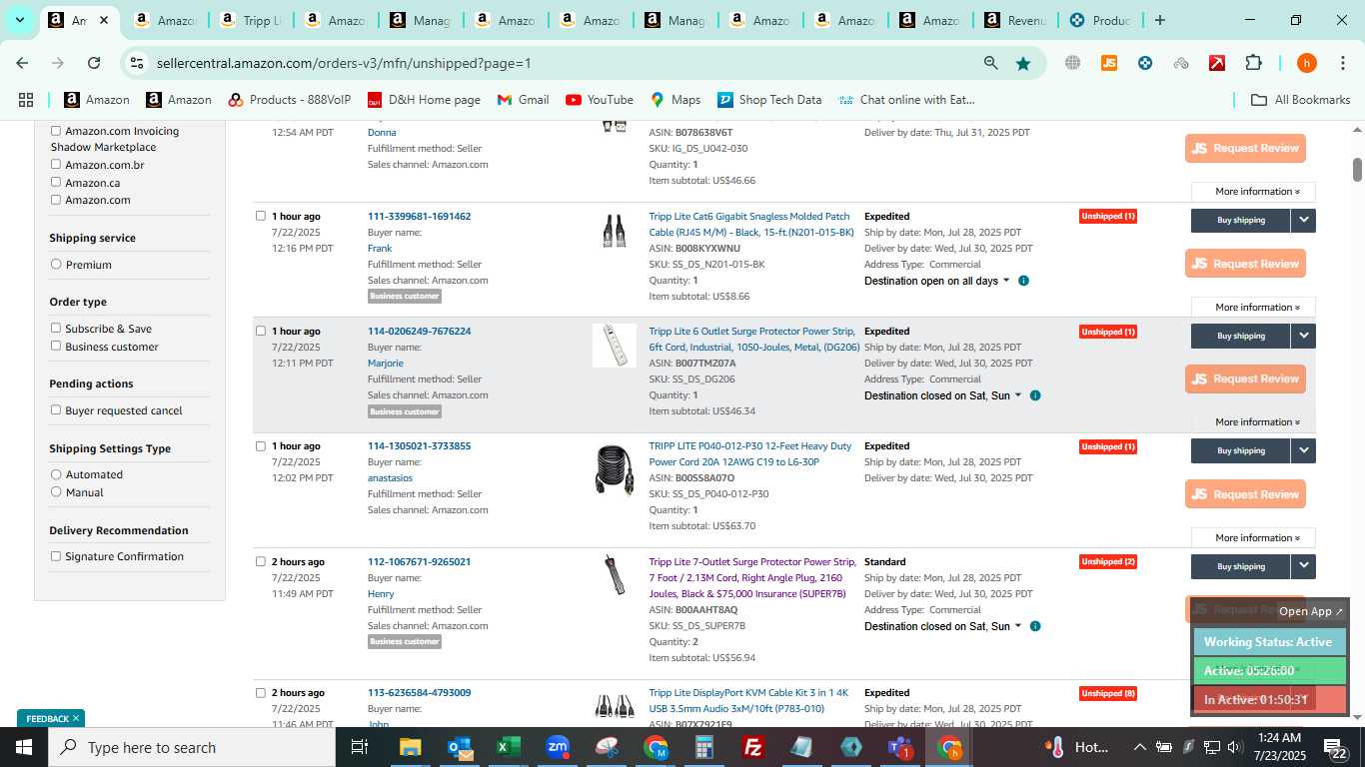Viewport: 1365px width, 767px height.
Task: Expand More information for order 114-0206249-7676224
Action: 1253,421
